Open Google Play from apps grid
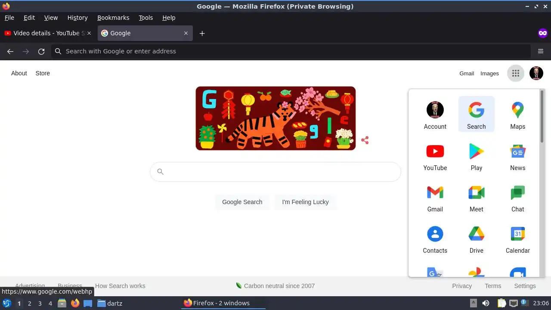The height and width of the screenshot is (310, 551). coord(476,155)
